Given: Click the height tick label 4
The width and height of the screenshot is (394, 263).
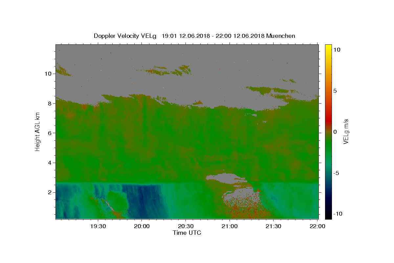Looking at the screenshot, I should click(50, 163).
